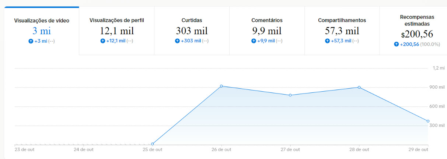Click the 3 mi video views value
This screenshot has width=447, height=159.
[42, 31]
